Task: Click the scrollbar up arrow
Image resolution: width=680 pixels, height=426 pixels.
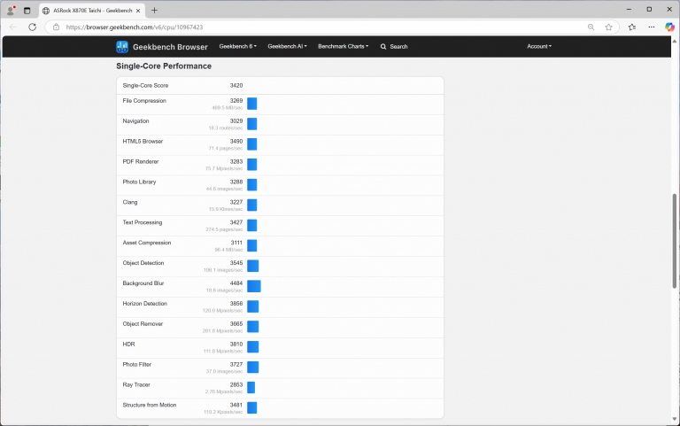Action: click(675, 41)
